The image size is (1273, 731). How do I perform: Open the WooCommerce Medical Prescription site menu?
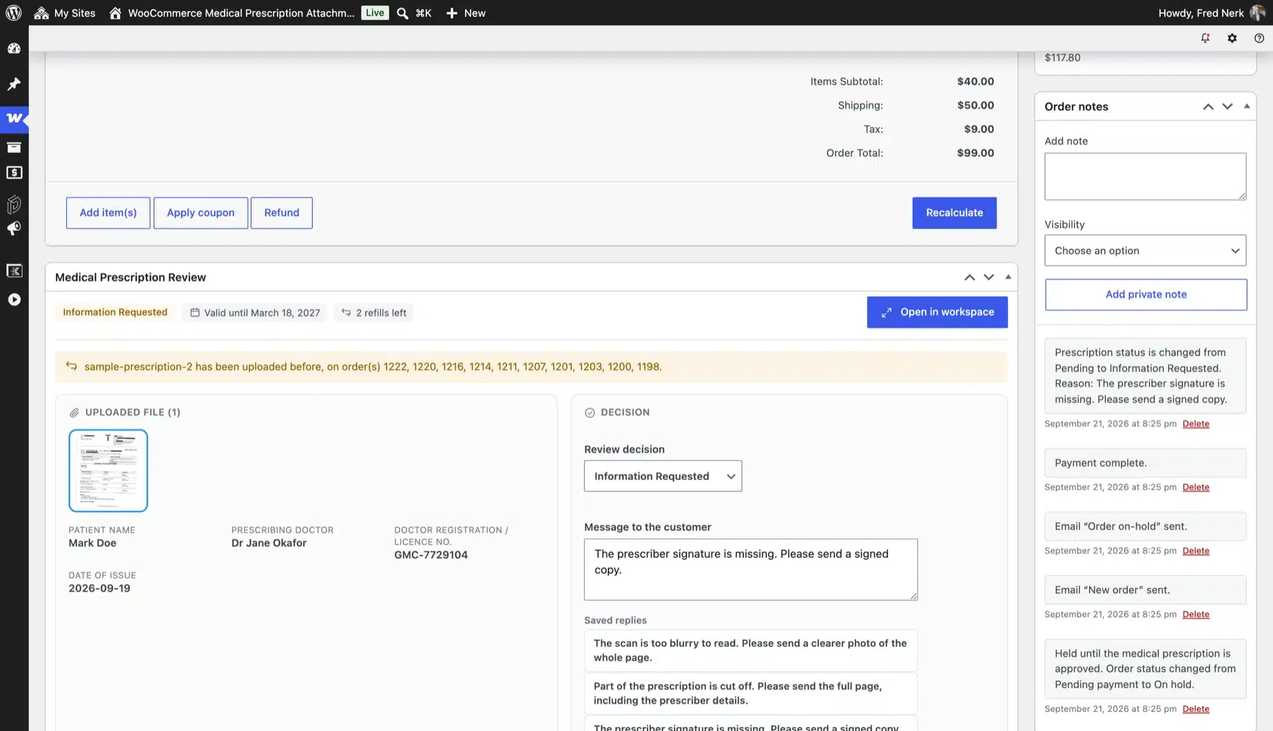click(x=231, y=13)
